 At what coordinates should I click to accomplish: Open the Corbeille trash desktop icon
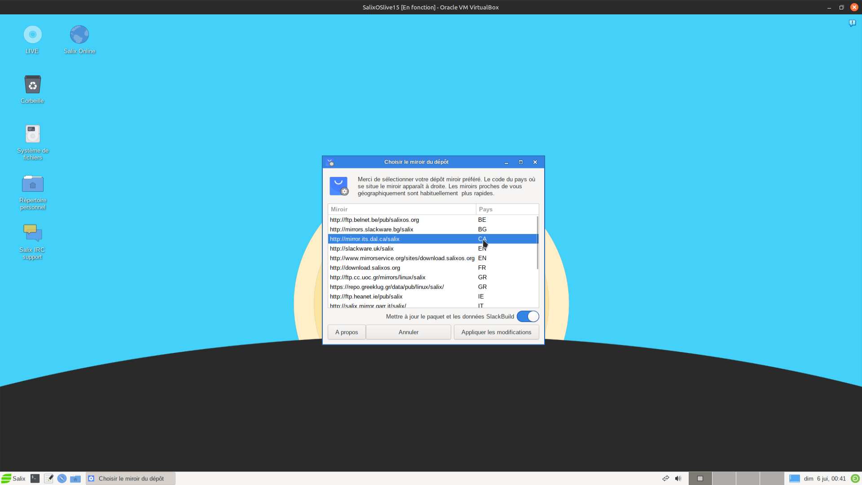pos(32,85)
